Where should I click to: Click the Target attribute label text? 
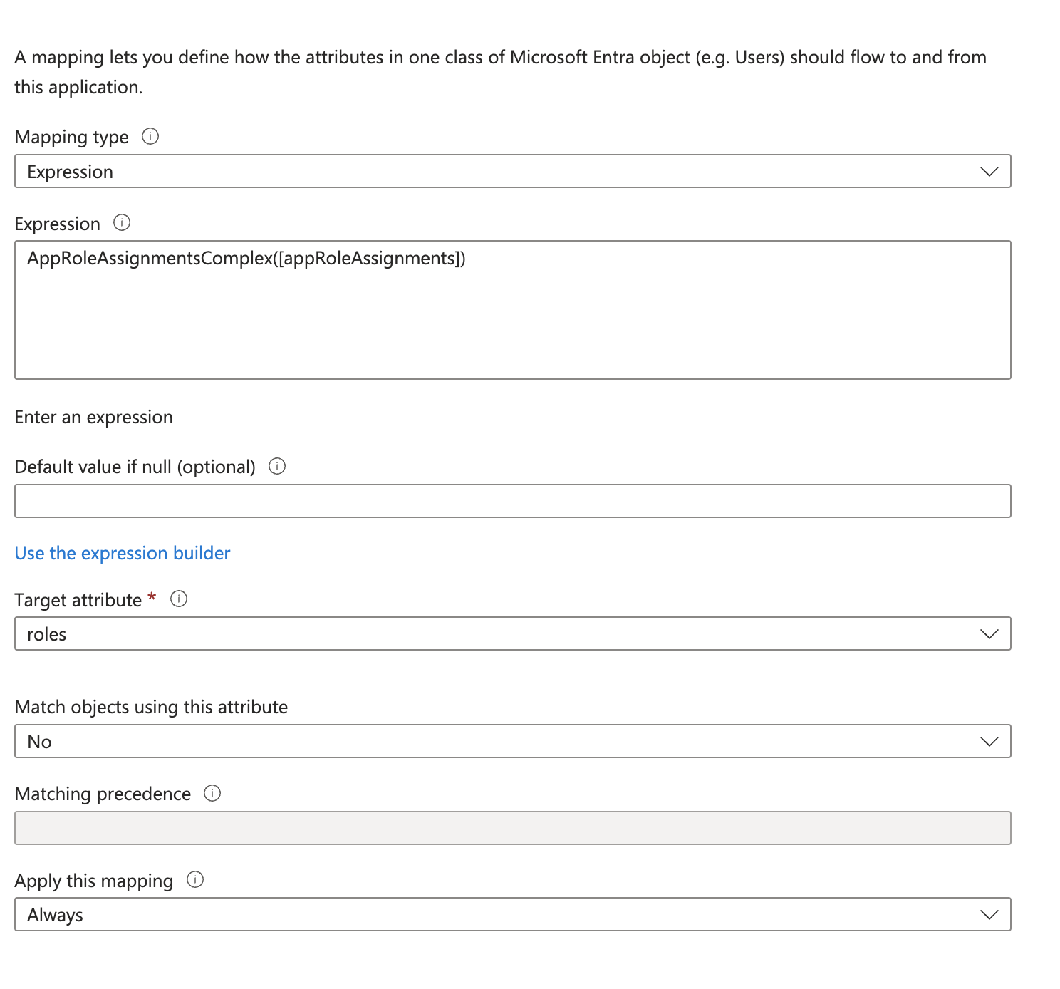point(78,600)
